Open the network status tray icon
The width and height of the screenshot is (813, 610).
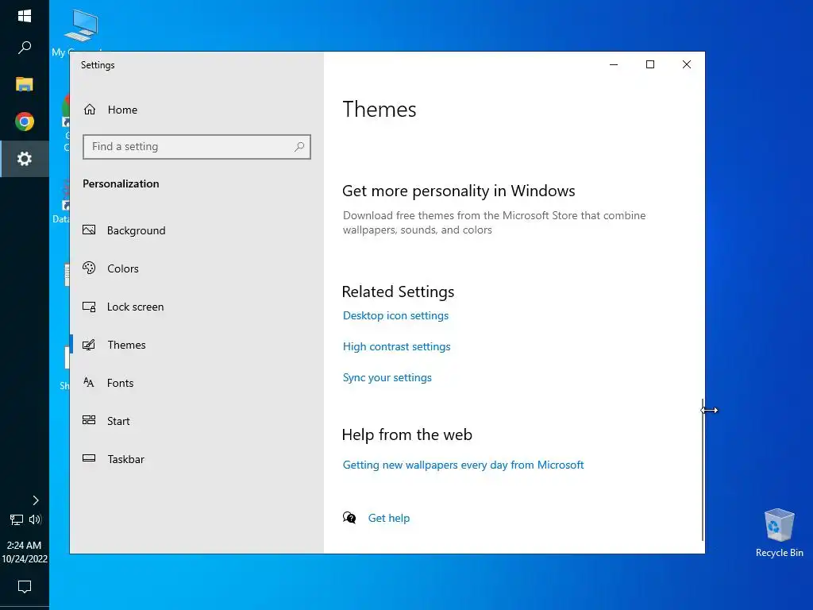(17, 519)
